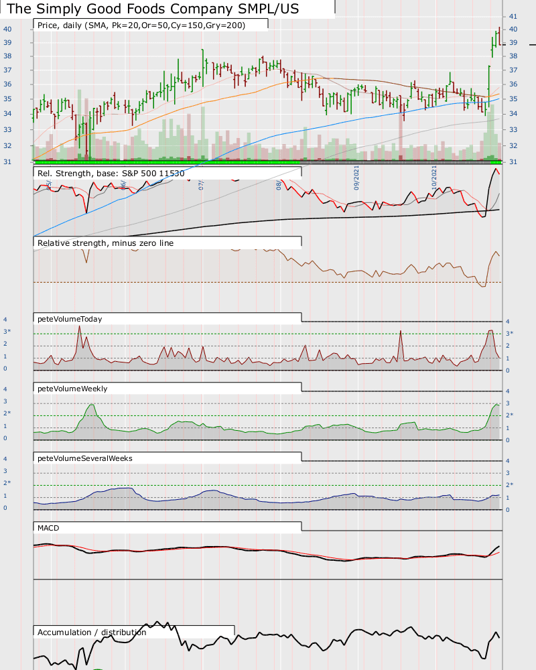
Task: Click the 'MACD' panel label
Action: 48,528
